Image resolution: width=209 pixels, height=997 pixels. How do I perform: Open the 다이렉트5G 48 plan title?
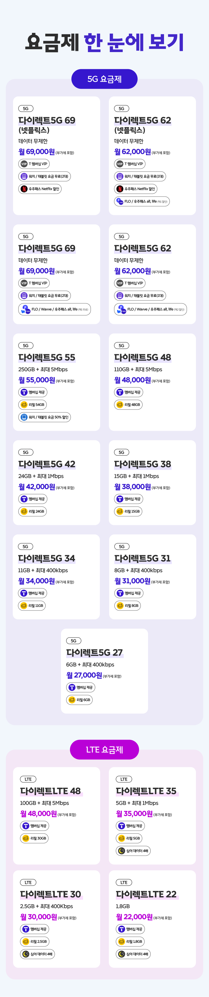click(143, 357)
